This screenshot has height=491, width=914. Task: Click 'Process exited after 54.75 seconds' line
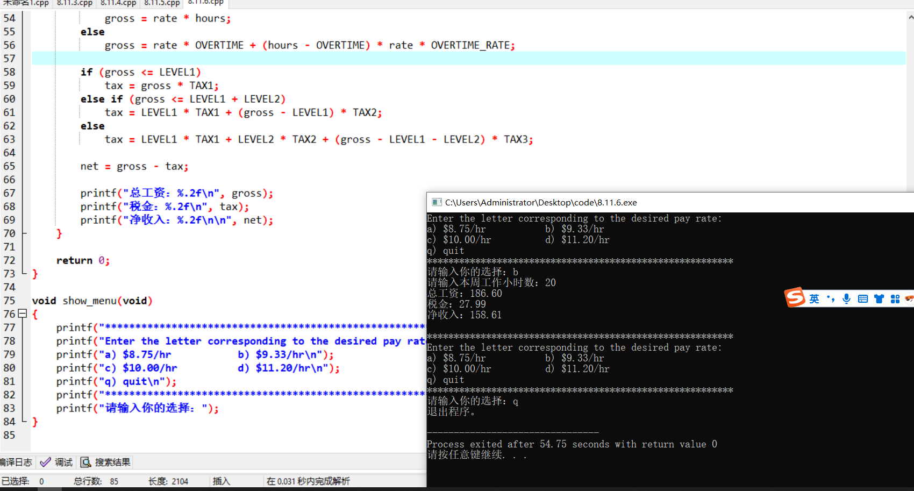click(572, 444)
